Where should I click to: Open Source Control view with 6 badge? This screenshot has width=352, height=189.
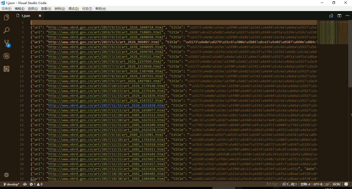pos(7,43)
